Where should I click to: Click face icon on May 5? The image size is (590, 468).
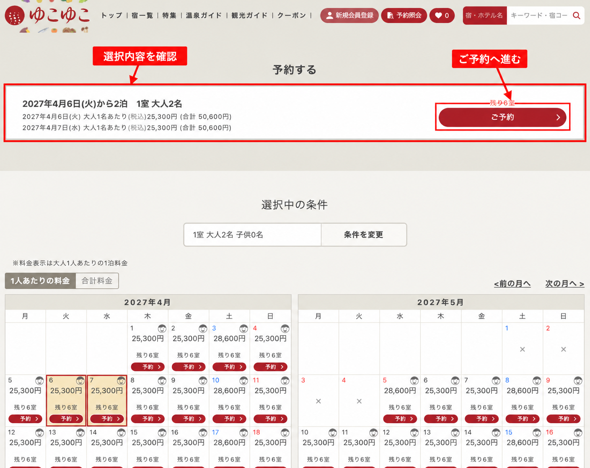[414, 380]
